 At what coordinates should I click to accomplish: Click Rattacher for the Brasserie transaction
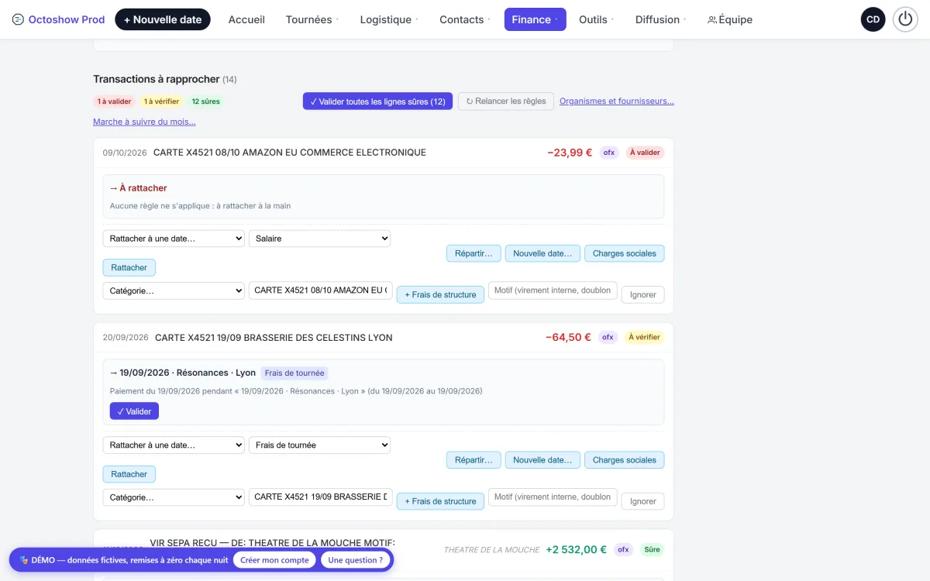point(129,474)
